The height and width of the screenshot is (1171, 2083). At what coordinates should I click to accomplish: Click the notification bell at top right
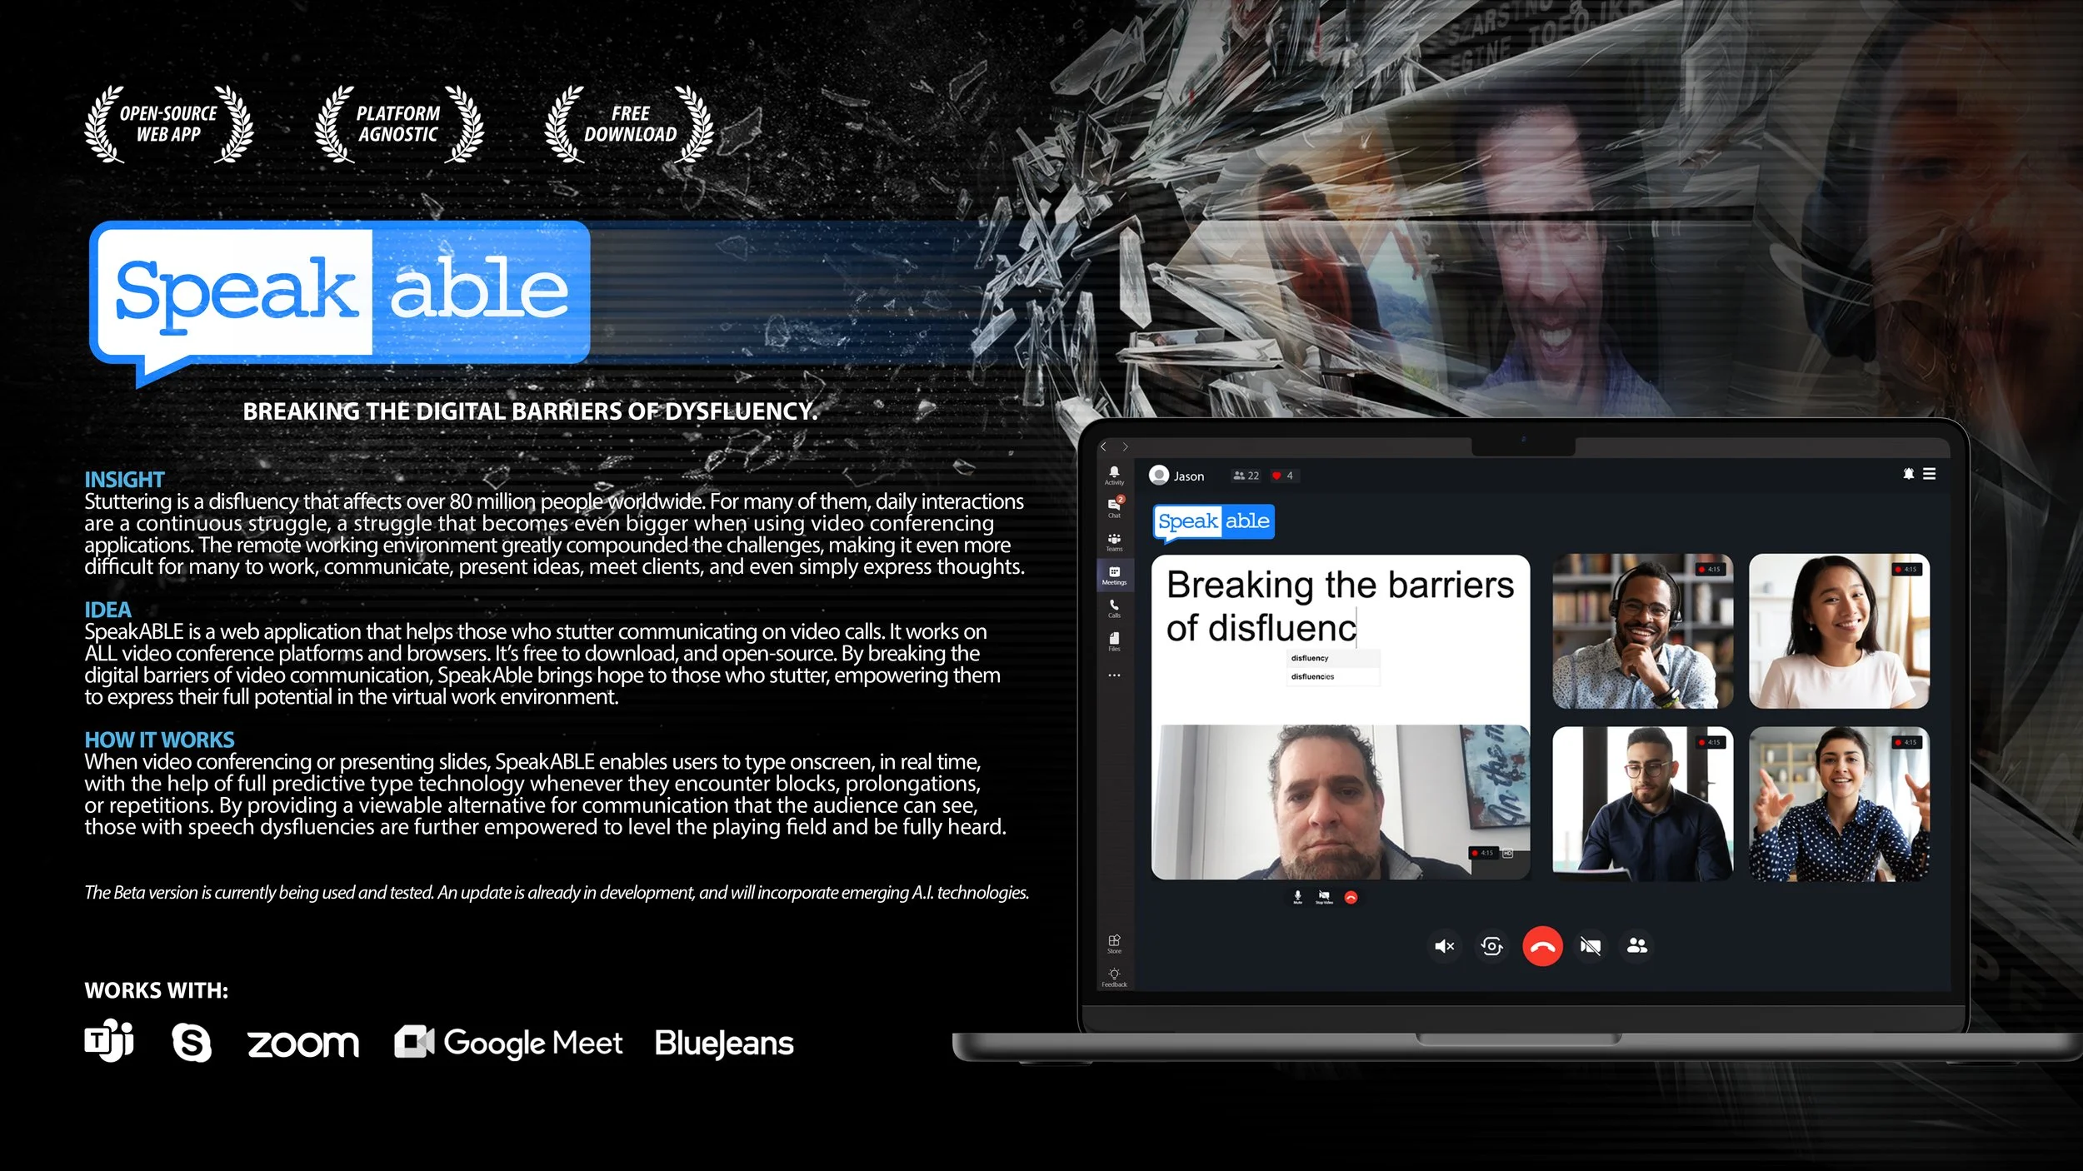pos(1908,474)
